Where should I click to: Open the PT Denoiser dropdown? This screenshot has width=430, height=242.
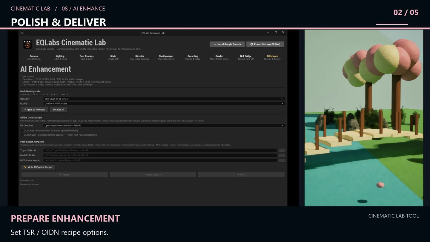pos(164,125)
